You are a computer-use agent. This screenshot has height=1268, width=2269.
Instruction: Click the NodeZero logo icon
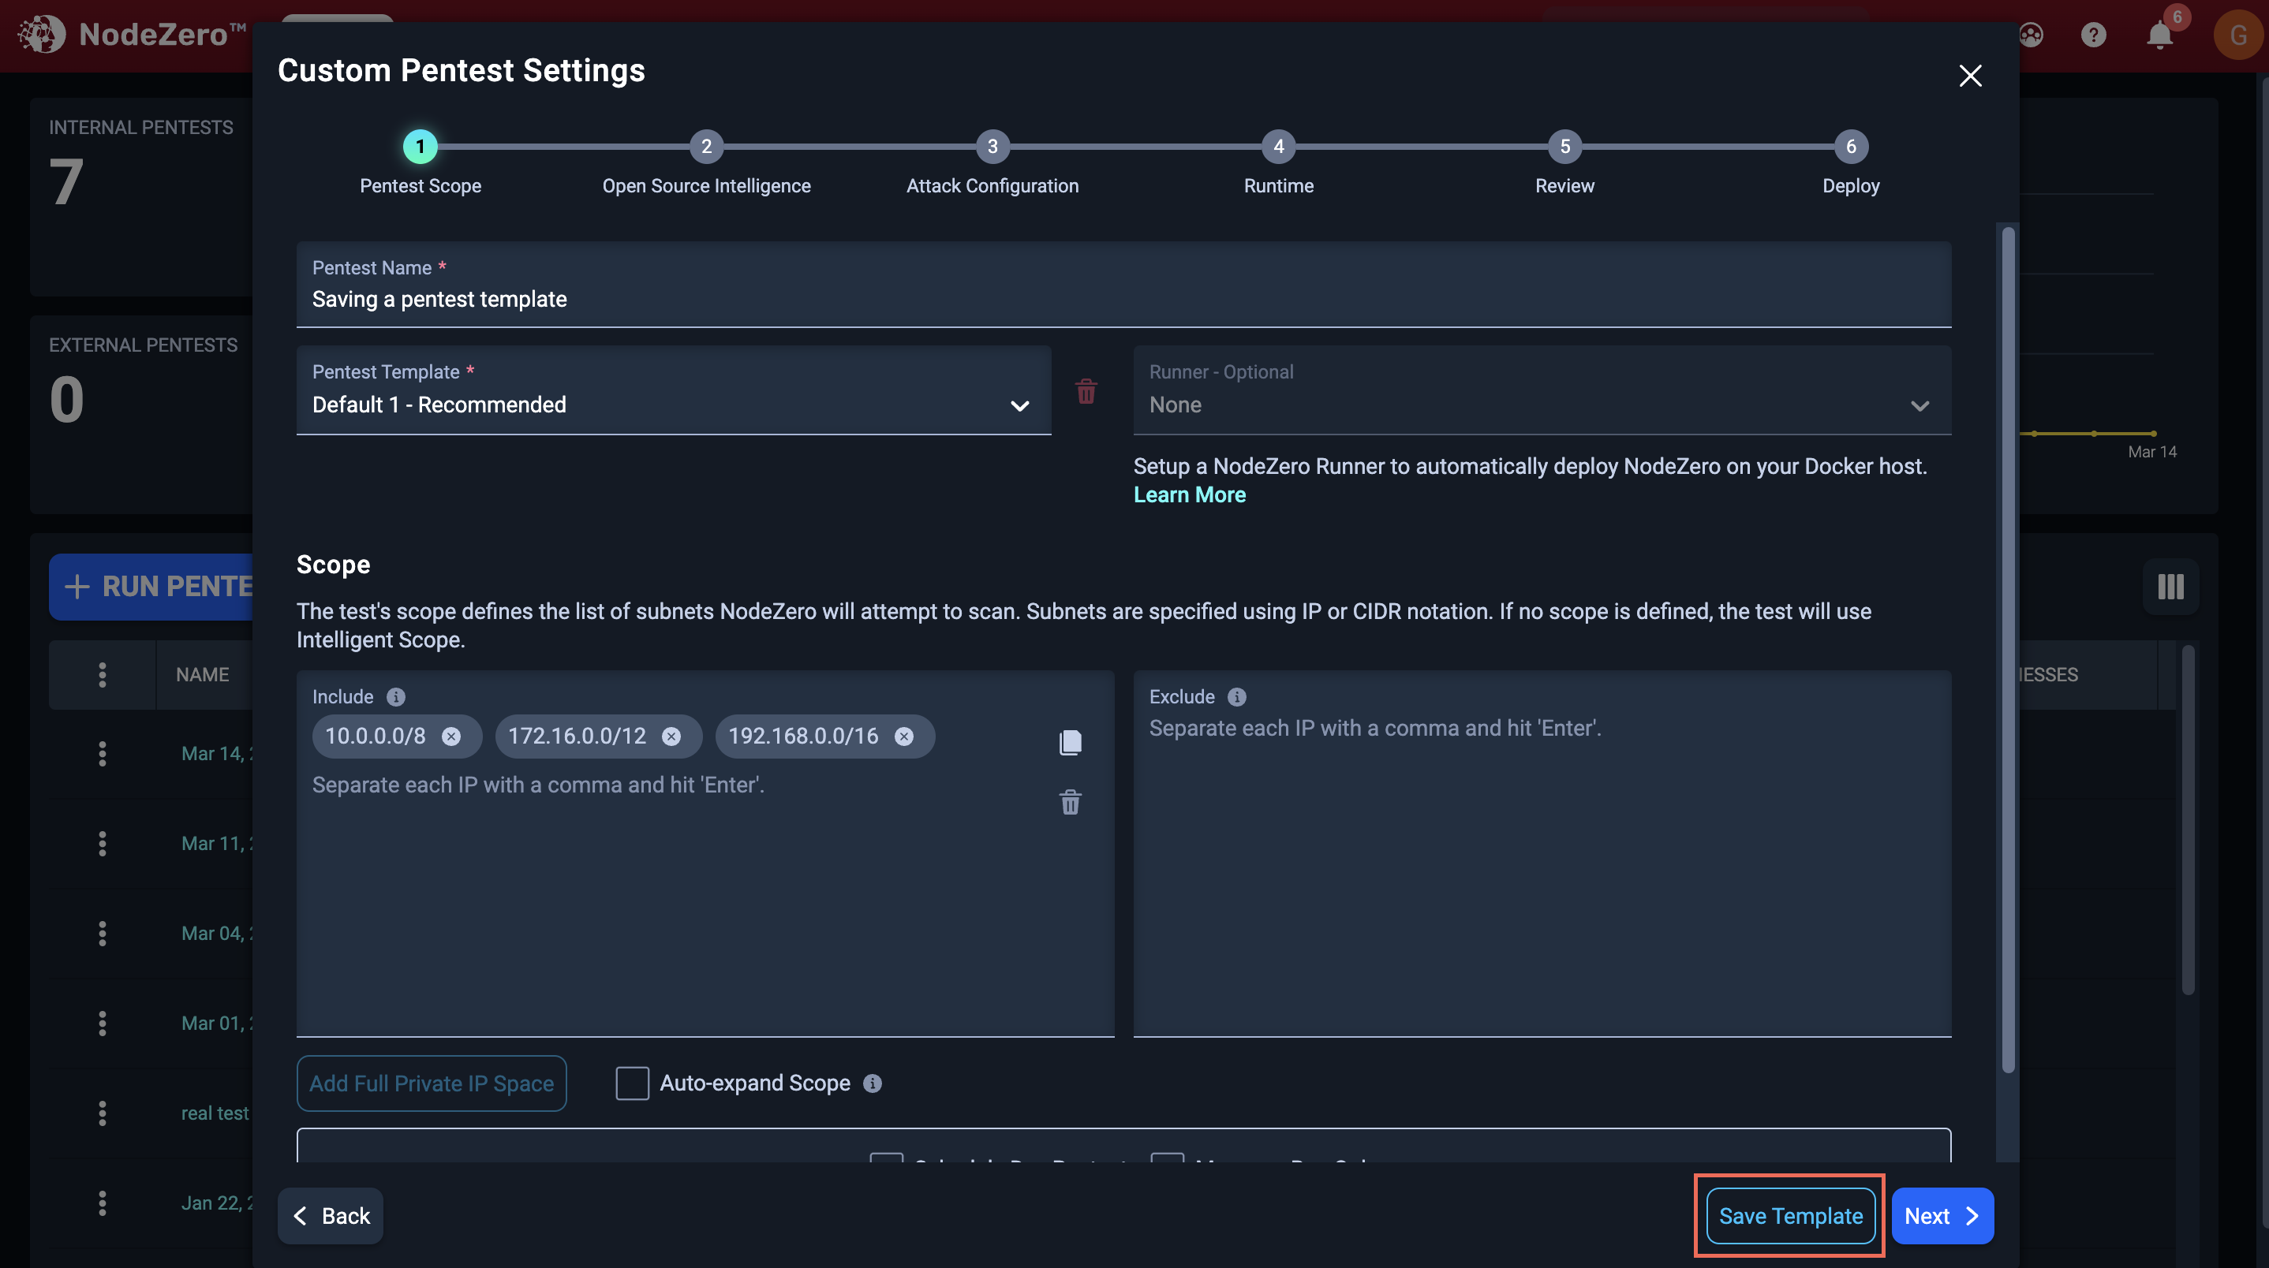[x=41, y=35]
